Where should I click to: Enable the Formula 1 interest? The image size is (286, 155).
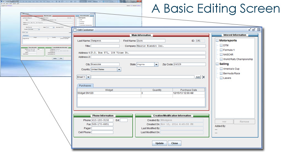221,50
